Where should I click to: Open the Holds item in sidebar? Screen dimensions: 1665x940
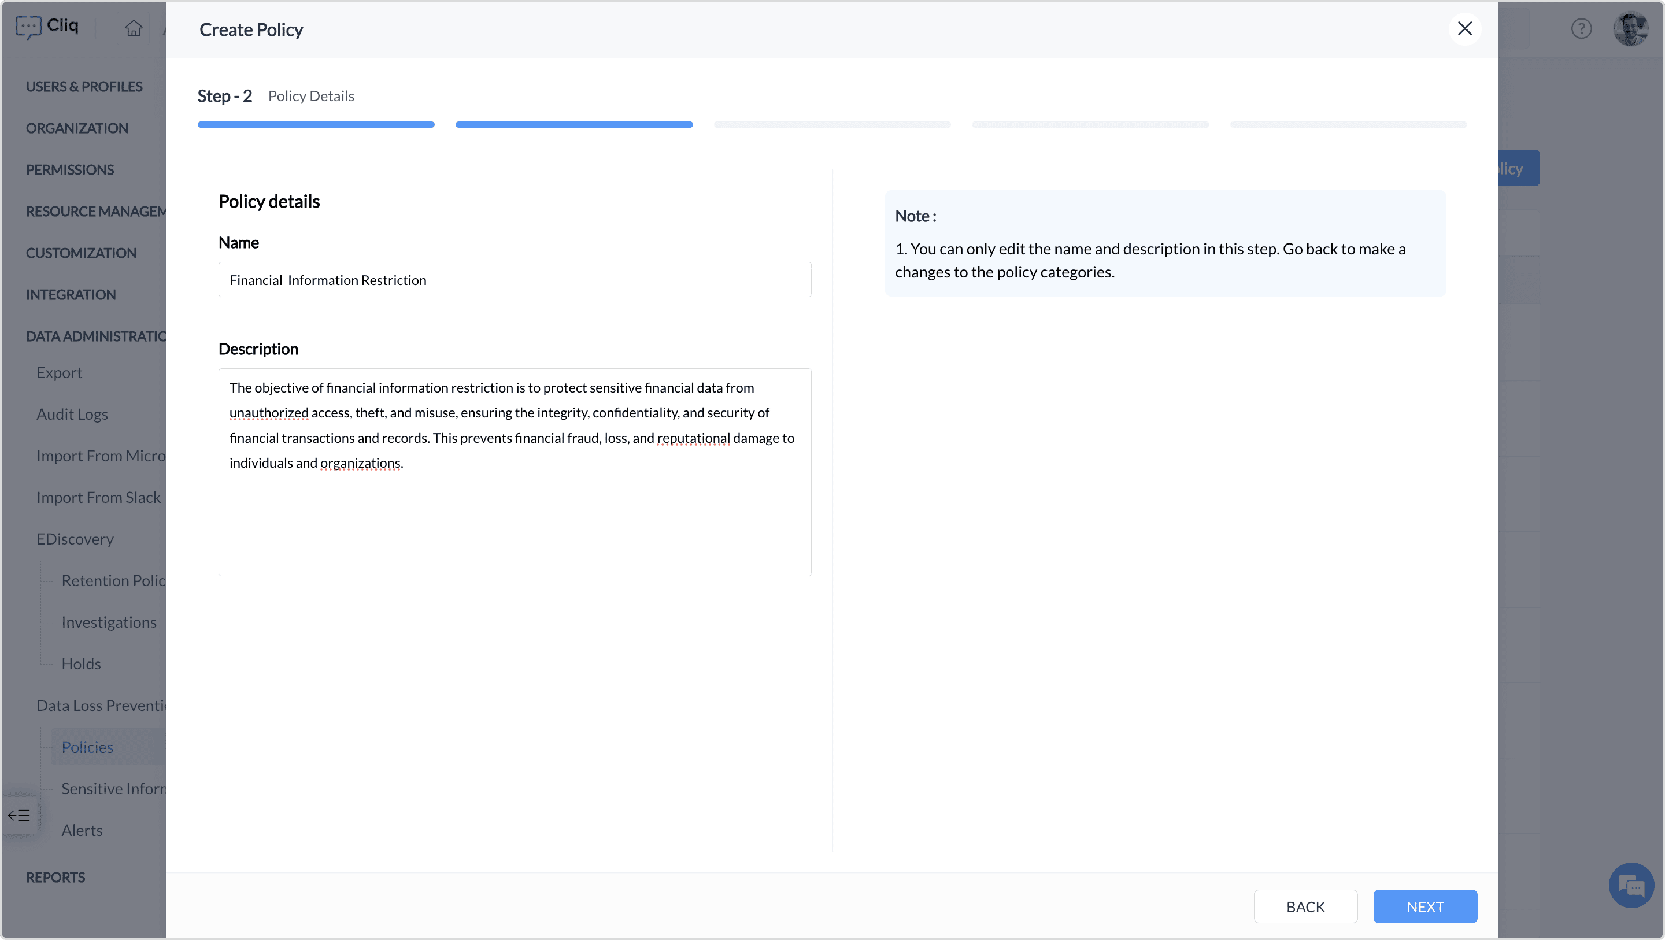(x=81, y=664)
